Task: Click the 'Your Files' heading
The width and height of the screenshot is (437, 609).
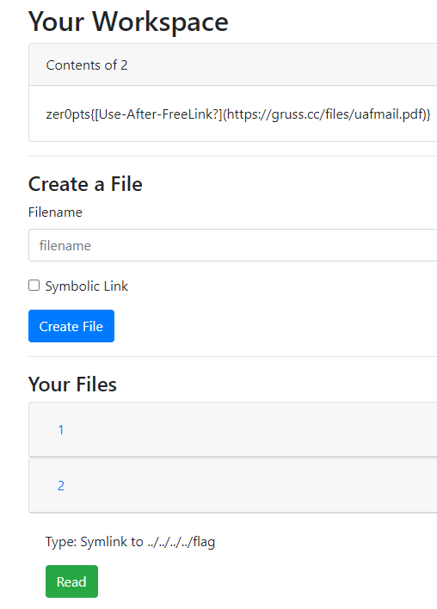Action: click(x=72, y=384)
